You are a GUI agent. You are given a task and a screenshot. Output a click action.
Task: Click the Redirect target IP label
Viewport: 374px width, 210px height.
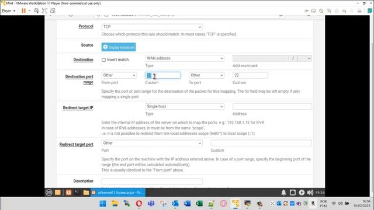click(78, 107)
